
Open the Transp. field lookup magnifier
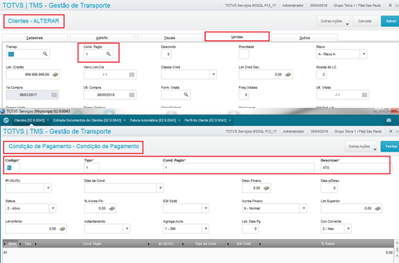pos(45,54)
